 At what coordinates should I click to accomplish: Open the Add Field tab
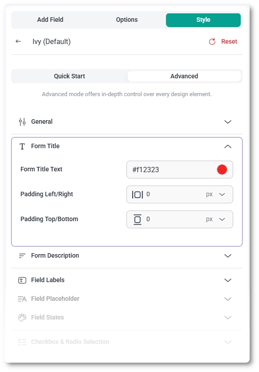(x=51, y=20)
